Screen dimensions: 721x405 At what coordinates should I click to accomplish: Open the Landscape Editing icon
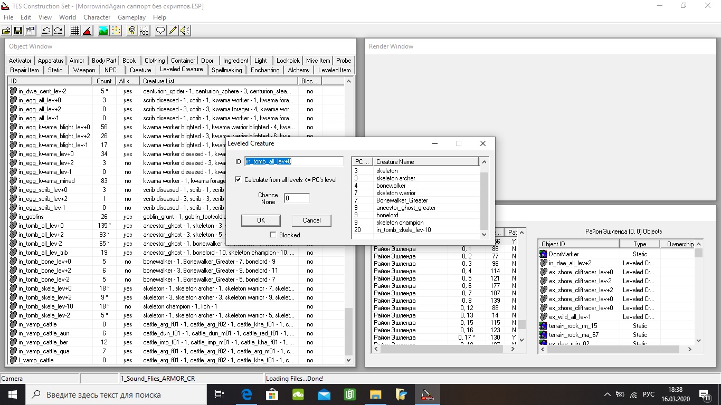click(103, 31)
